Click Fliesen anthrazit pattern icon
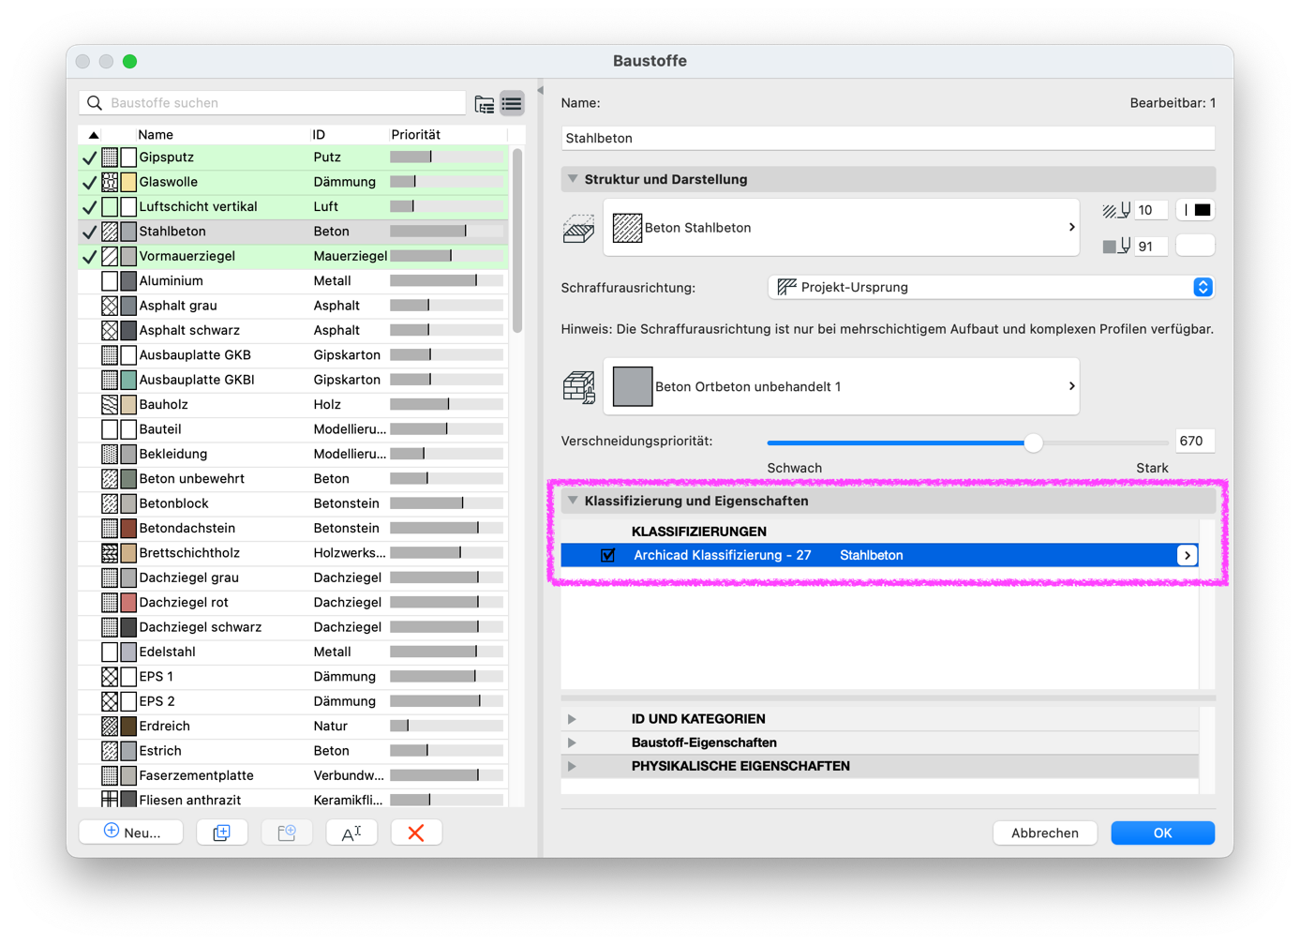Viewport: 1300px width, 945px height. click(110, 800)
